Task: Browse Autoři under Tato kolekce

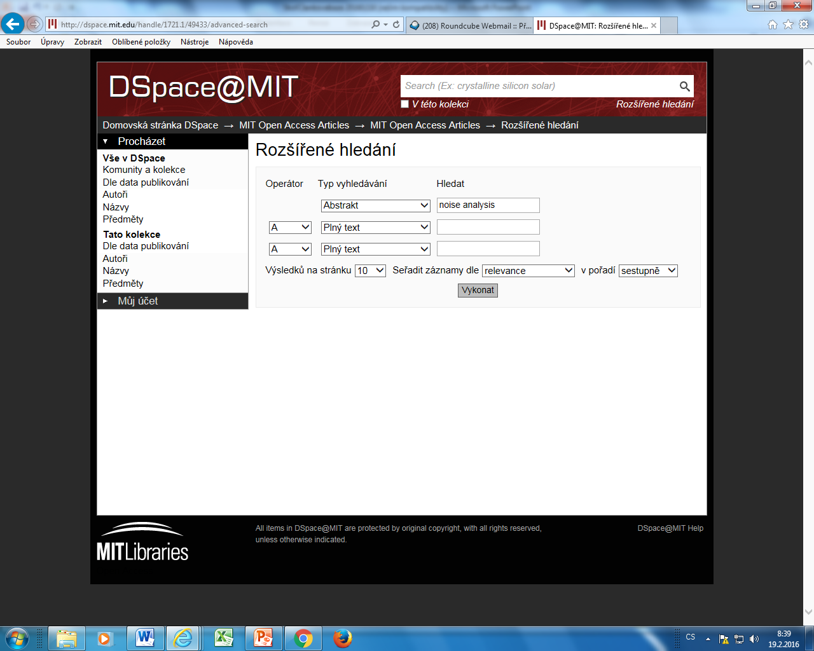Action: click(115, 259)
